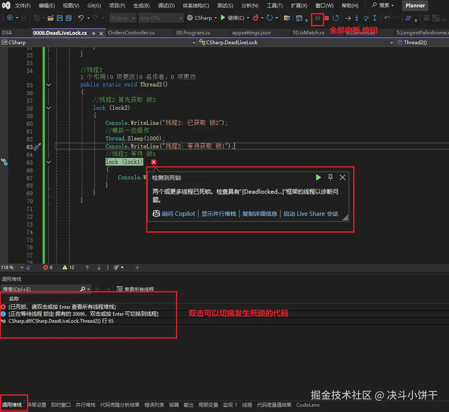Click the code cleanup broom icon
Viewport: 449px width, 412px height.
tap(116, 267)
